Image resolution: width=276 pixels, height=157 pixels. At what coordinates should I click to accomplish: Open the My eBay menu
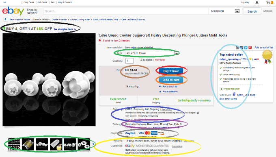tap(245, 2)
